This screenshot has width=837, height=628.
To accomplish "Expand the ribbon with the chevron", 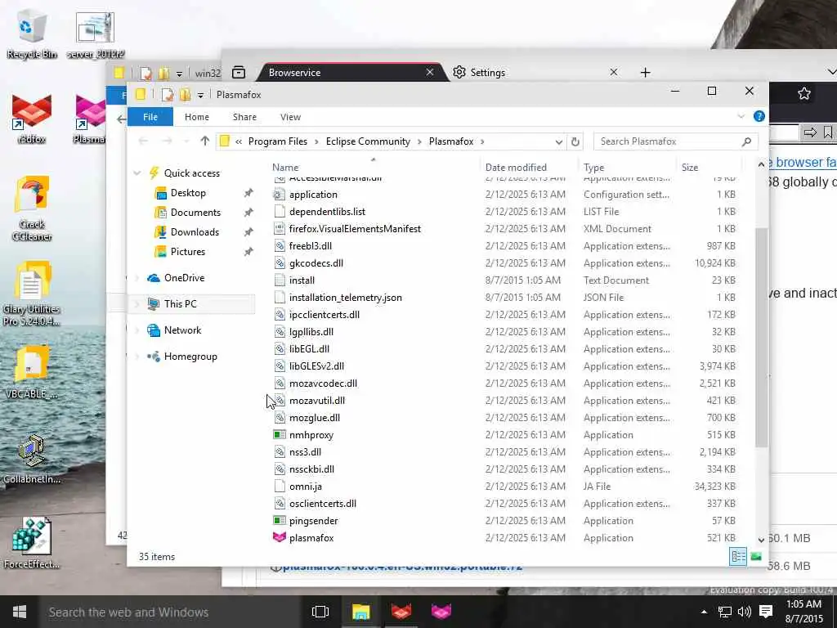I will pos(741,116).
